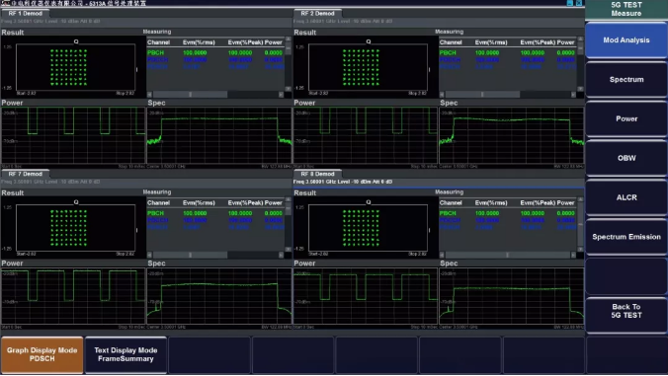
Task: Switch to the RF 8 Demod tab
Action: [x=317, y=174]
